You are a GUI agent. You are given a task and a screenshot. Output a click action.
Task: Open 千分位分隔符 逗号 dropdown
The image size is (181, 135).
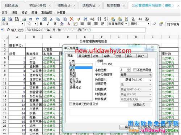pos(136,75)
